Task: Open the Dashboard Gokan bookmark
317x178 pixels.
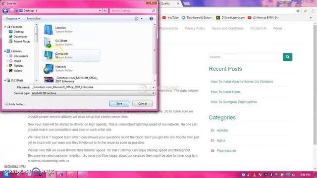Action: click(x=197, y=18)
